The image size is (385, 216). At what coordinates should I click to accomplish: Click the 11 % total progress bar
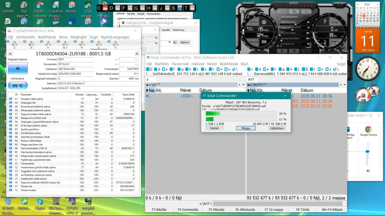(242, 119)
